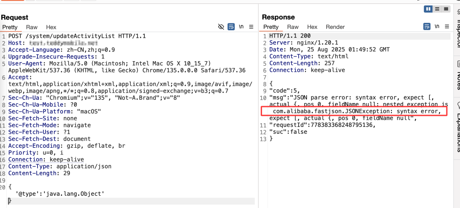Open the Explanations side panel
This screenshot has width=460, height=208.
(457, 127)
